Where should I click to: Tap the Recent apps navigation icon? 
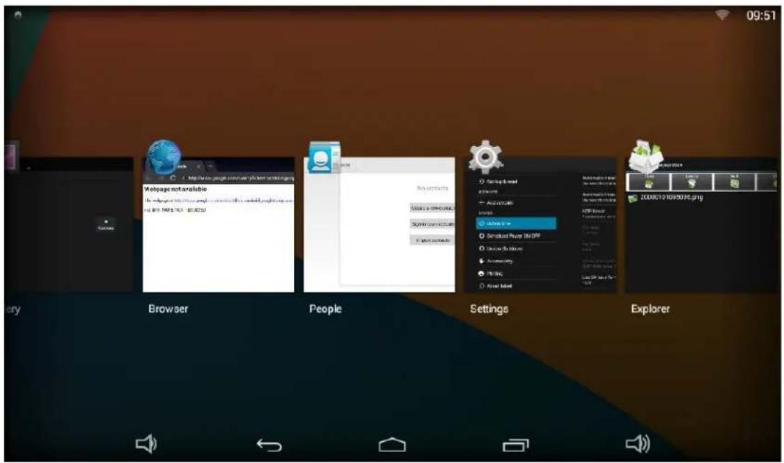click(515, 444)
